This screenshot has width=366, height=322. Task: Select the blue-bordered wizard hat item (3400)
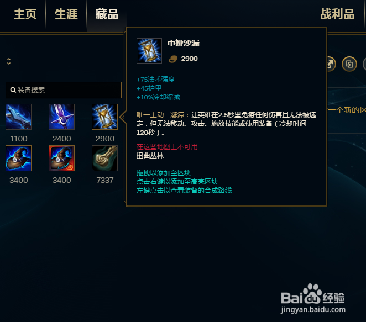click(x=18, y=159)
